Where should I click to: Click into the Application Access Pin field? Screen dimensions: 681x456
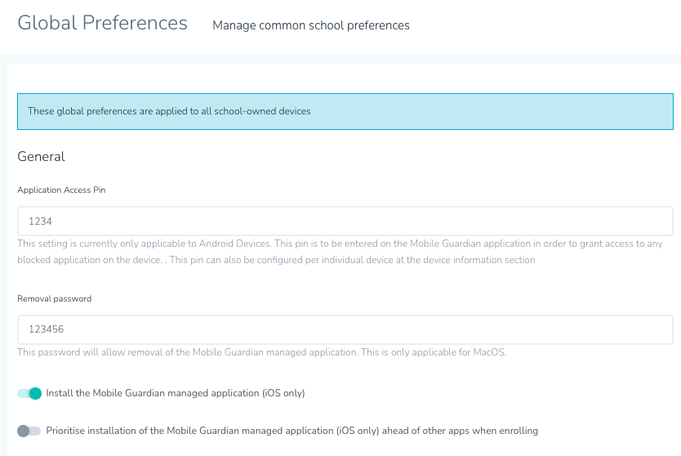coord(345,221)
